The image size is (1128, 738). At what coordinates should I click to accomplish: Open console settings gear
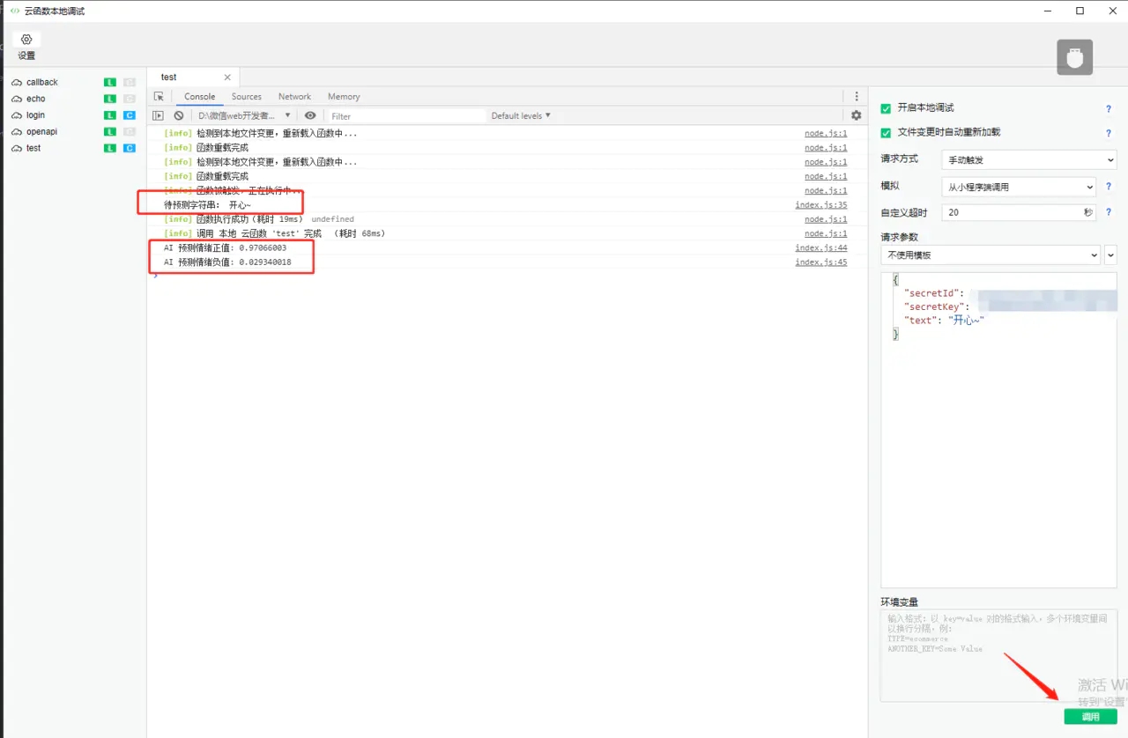coord(857,115)
